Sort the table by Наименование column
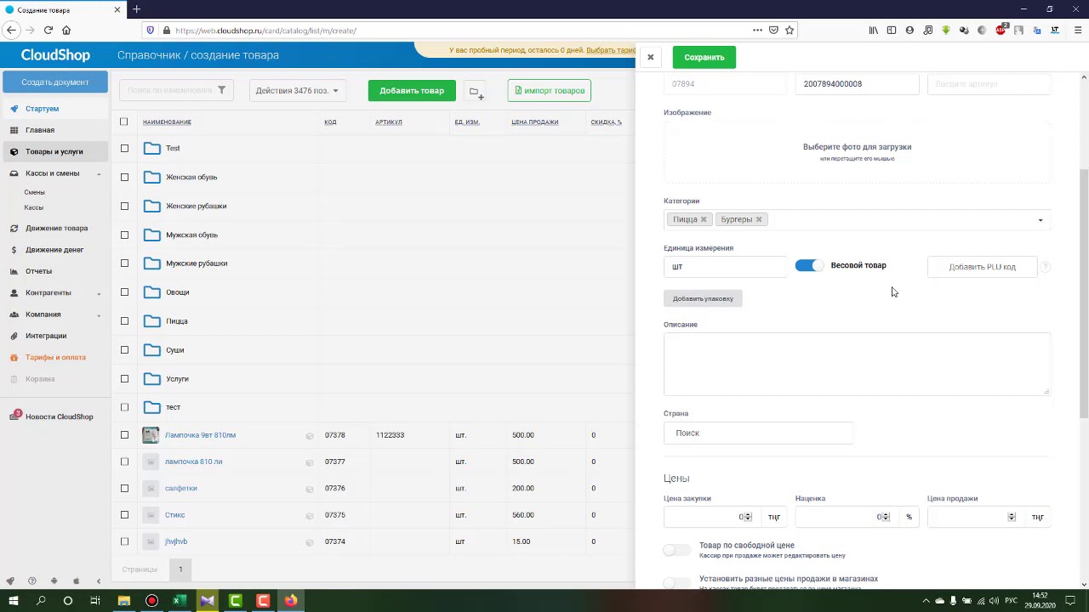This screenshot has height=612, width=1089. point(167,122)
